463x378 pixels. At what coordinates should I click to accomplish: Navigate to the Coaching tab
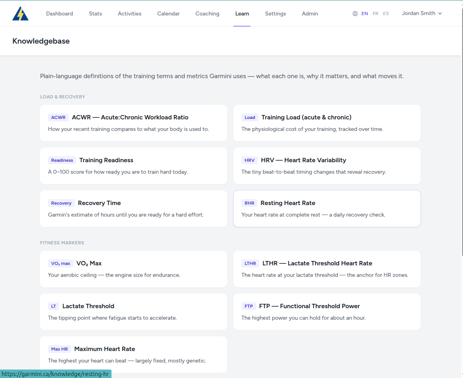coord(207,13)
